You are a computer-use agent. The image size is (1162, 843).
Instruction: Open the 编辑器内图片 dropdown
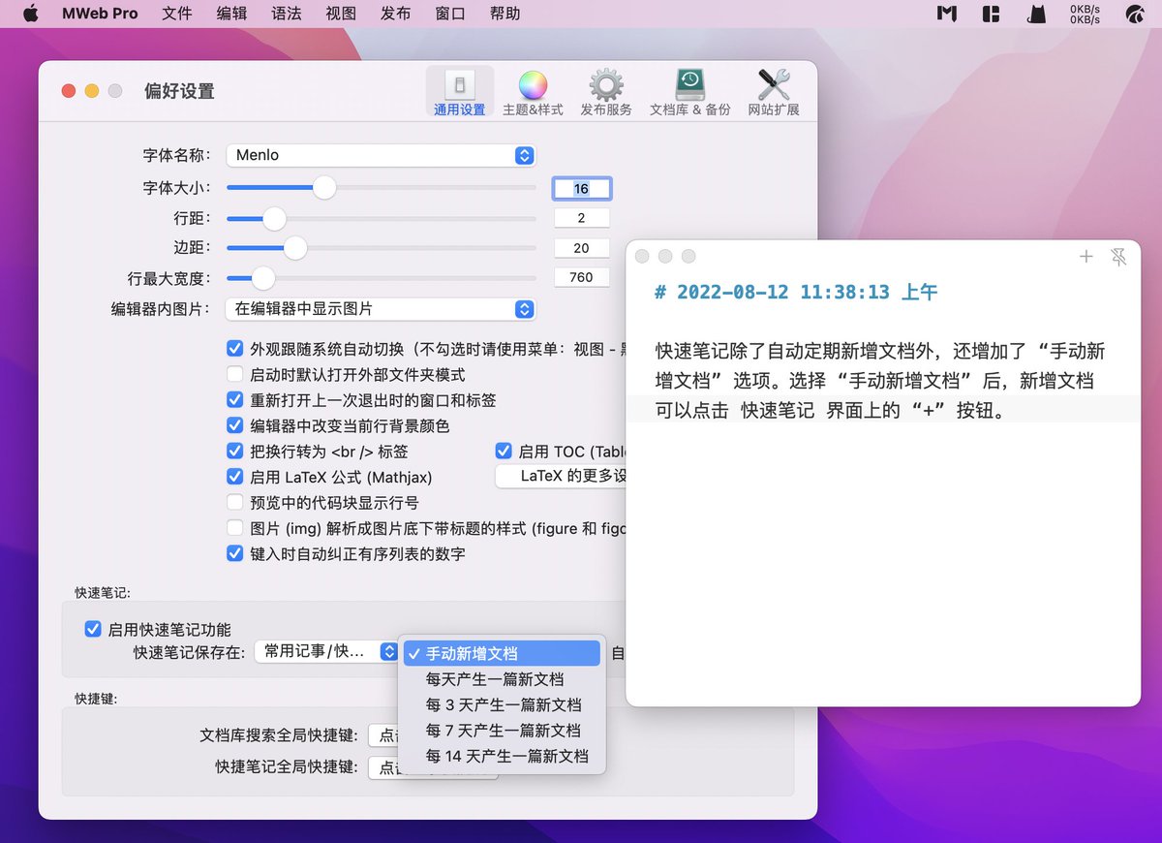381,309
